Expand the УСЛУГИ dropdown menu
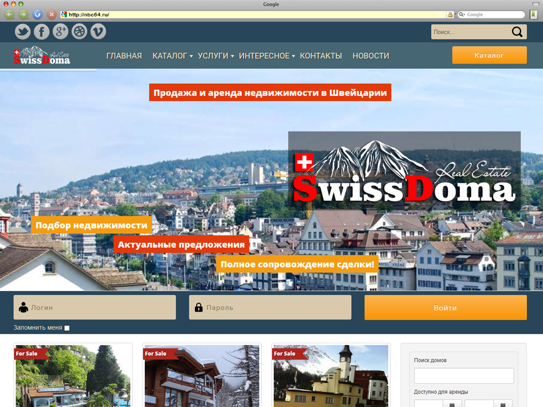543x407 pixels. click(x=232, y=56)
